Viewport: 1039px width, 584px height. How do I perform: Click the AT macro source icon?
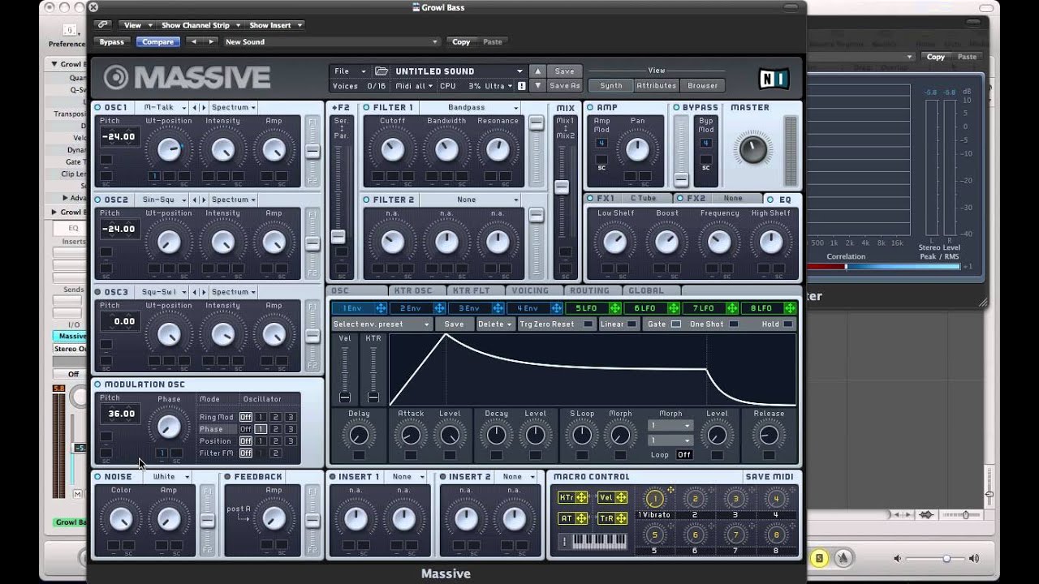573,518
